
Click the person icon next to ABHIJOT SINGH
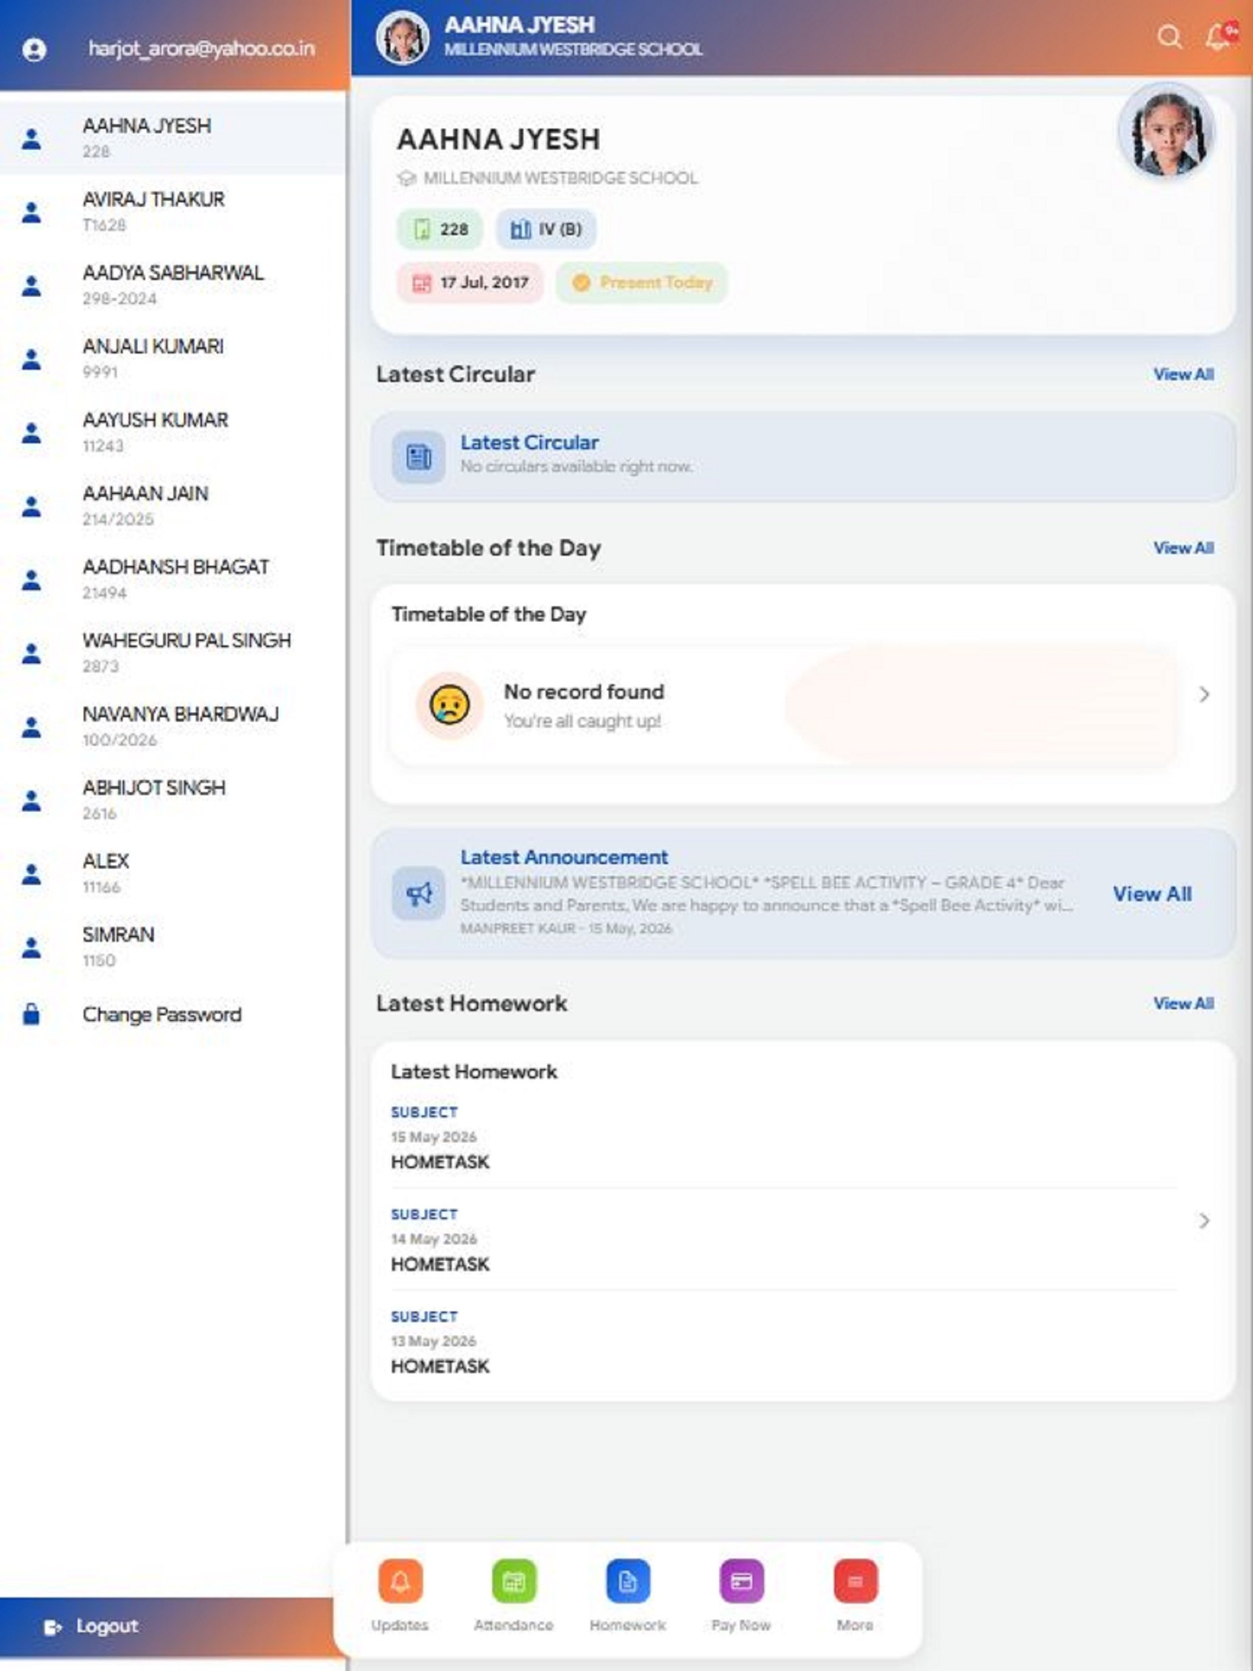(x=31, y=800)
